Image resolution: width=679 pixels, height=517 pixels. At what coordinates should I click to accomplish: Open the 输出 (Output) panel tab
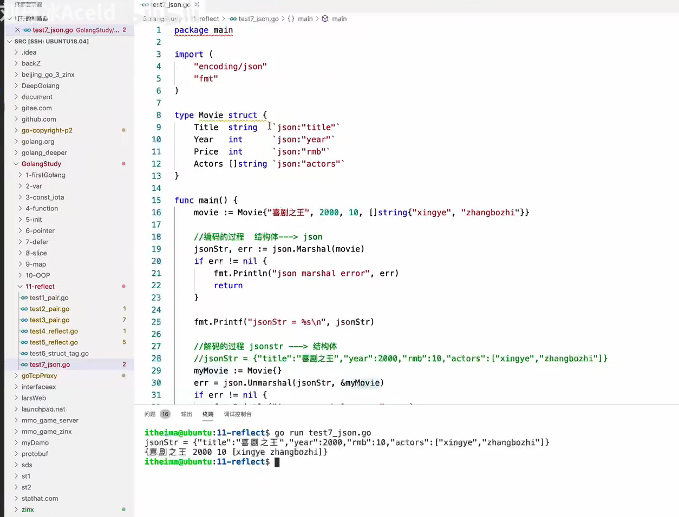(186, 414)
